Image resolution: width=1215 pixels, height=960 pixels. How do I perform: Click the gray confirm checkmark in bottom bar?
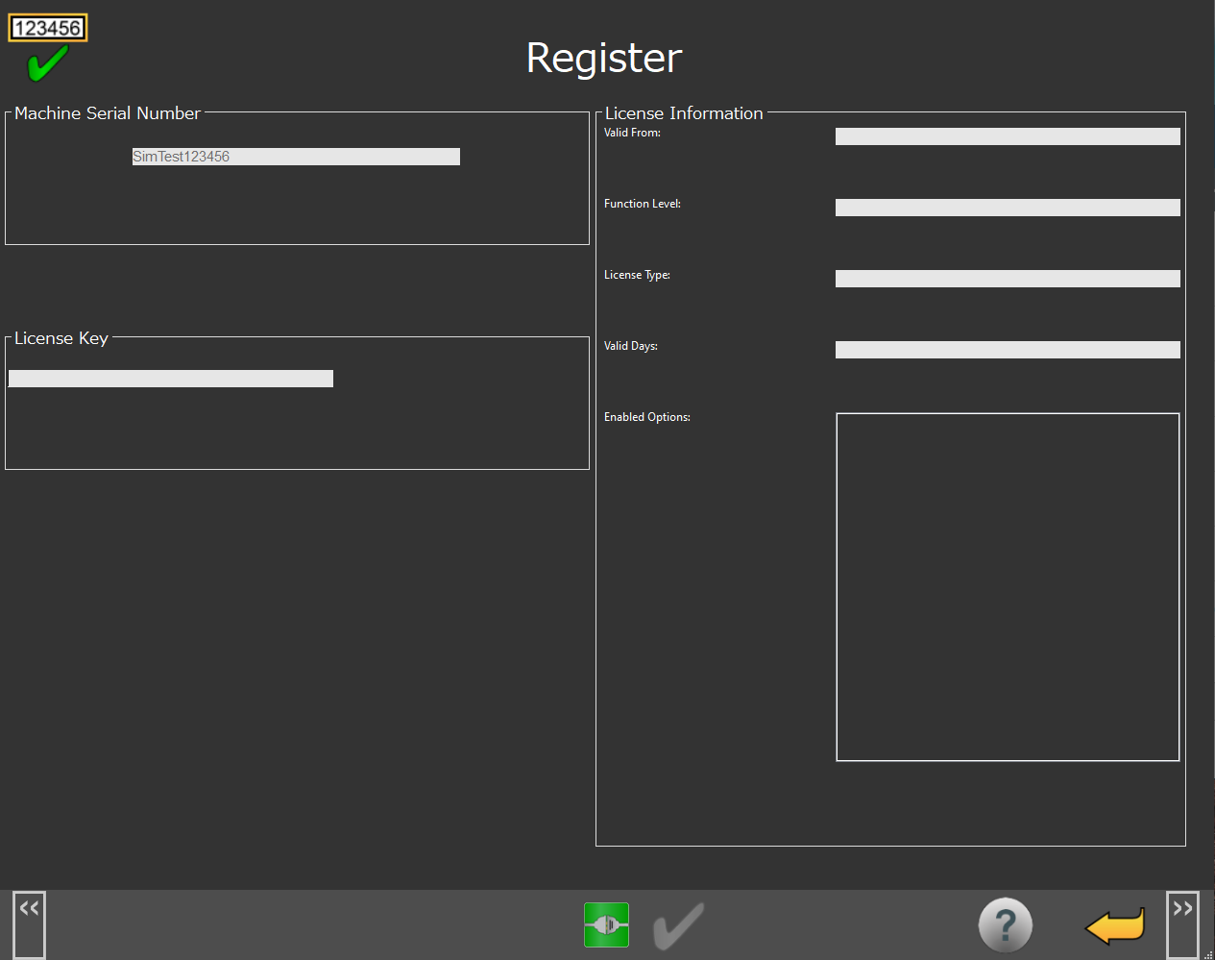[678, 925]
